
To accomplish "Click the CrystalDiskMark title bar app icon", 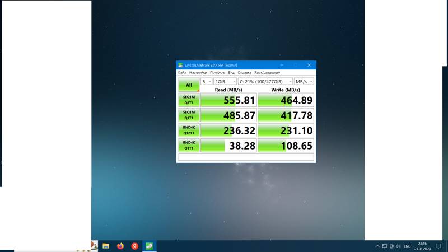I will [x=180, y=65].
